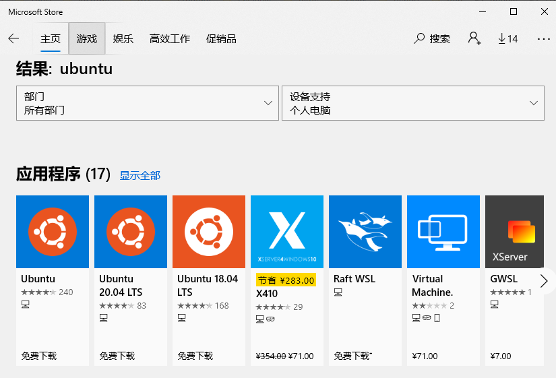Click the Virtual Machine. app title
This screenshot has width=556, height=378.
pyautogui.click(x=433, y=286)
